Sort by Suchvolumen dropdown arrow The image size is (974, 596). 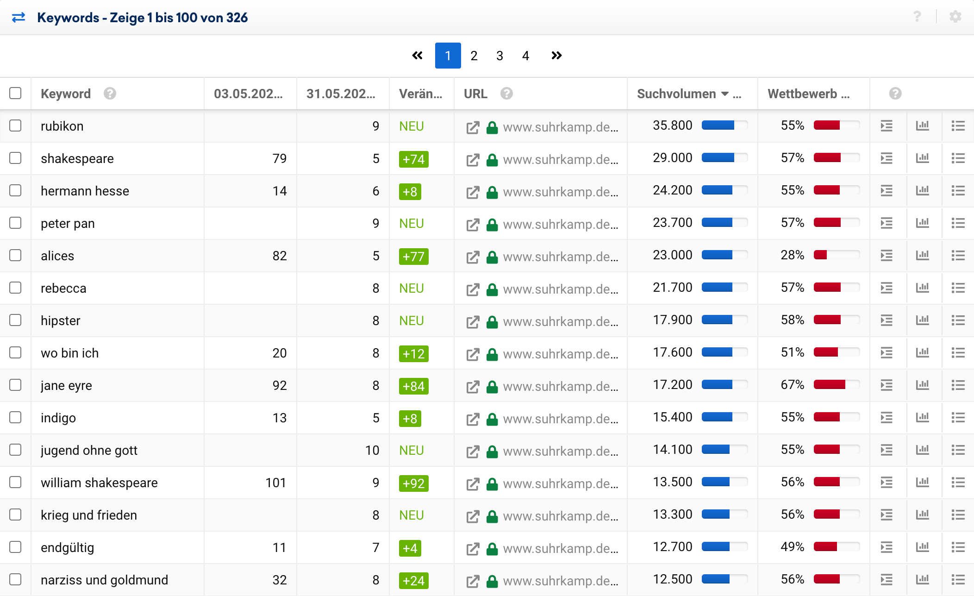pyautogui.click(x=725, y=94)
